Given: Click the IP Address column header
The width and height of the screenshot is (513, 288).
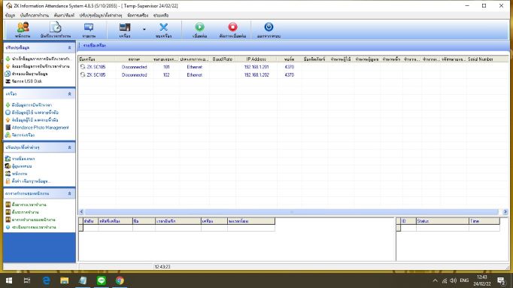Looking at the screenshot, I should click(256, 59).
